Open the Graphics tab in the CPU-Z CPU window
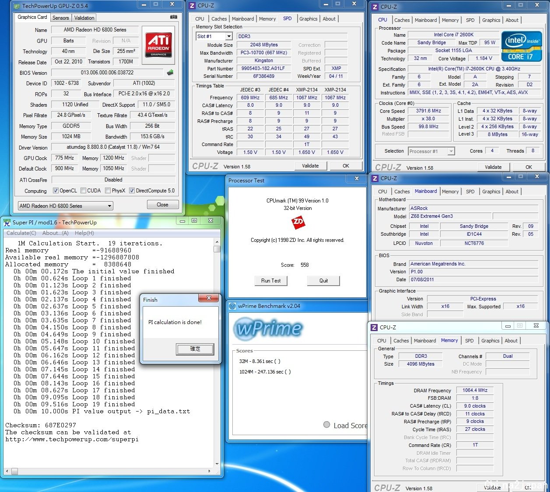 491,20
